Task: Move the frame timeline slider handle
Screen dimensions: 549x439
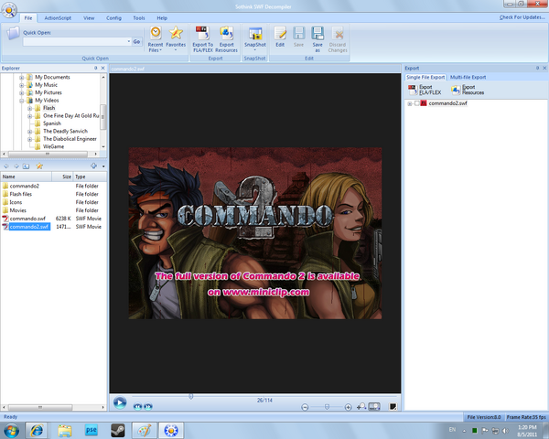Action: [191, 396]
